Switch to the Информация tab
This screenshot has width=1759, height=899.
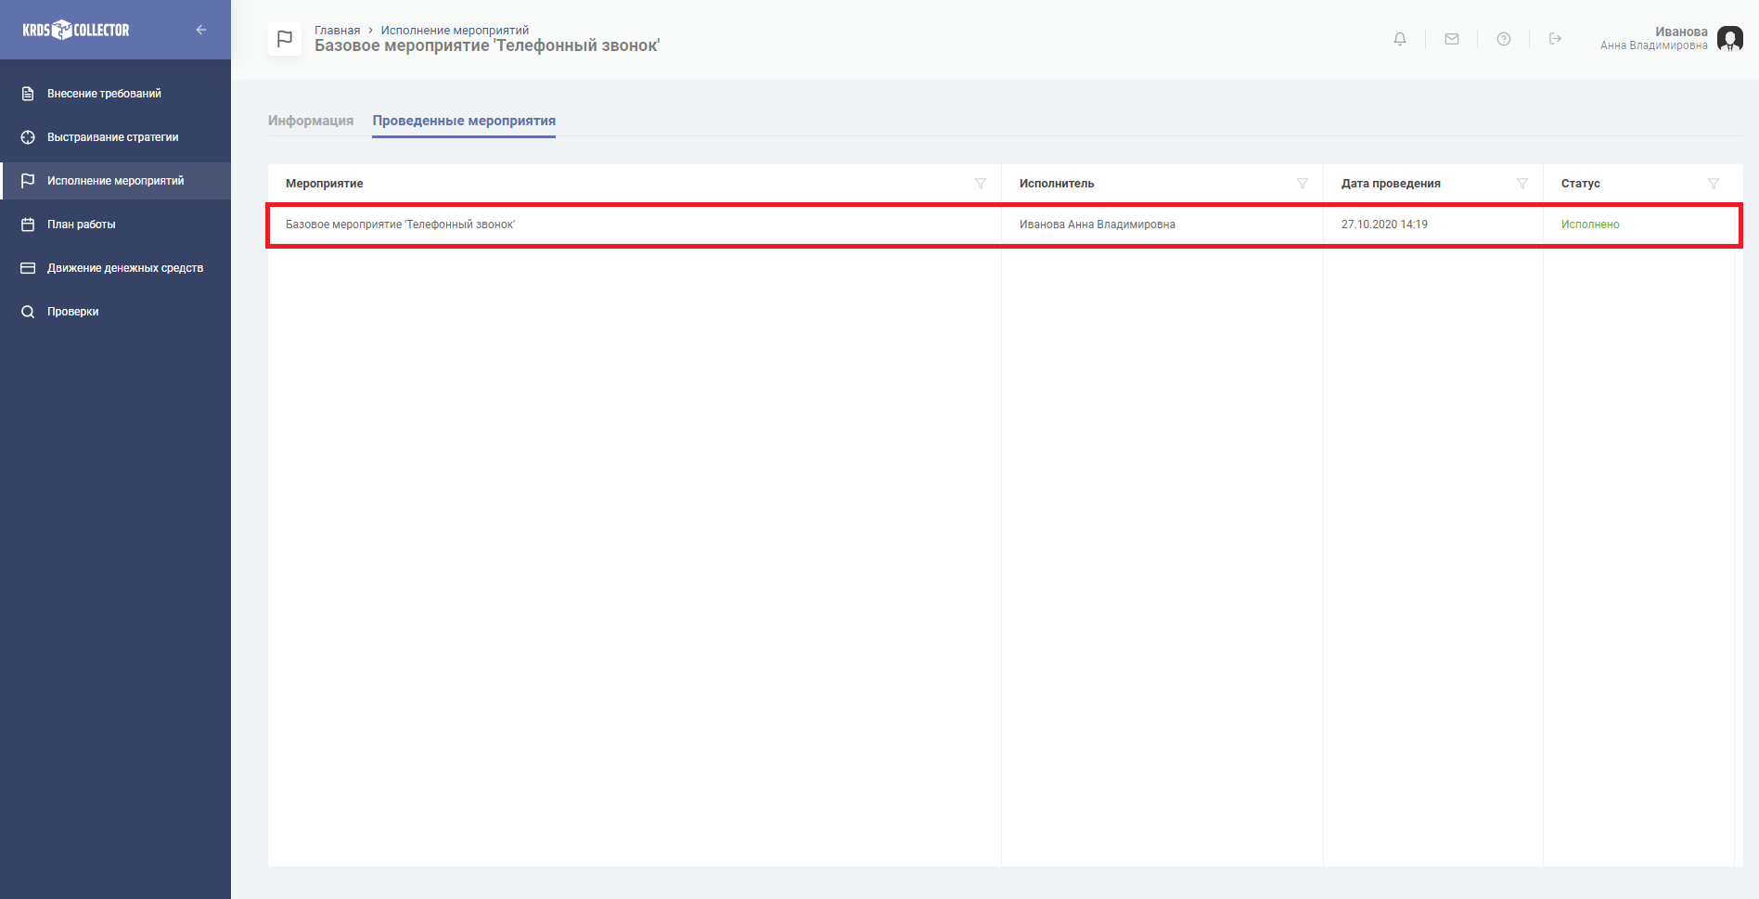tap(311, 121)
